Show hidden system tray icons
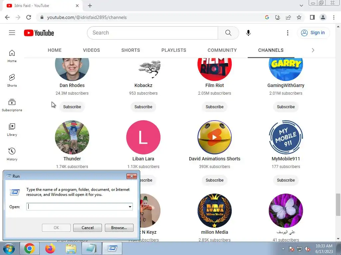The image size is (341, 255). tap(283, 249)
